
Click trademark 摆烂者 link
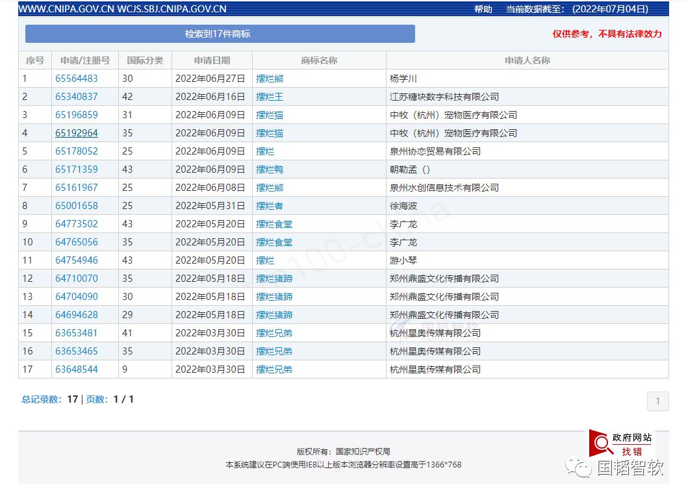pos(270,206)
